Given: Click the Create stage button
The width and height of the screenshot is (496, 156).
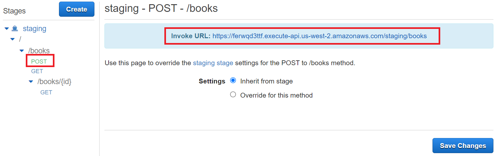Looking at the screenshot, I should [x=77, y=9].
